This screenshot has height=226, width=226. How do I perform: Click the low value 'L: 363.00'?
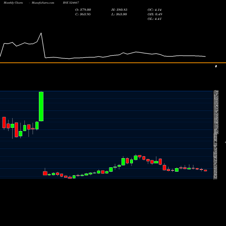(119, 14)
